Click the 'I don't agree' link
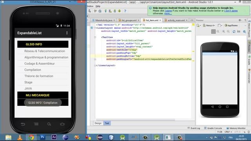Screen dimensions: 251x141 [x=231, y=11]
